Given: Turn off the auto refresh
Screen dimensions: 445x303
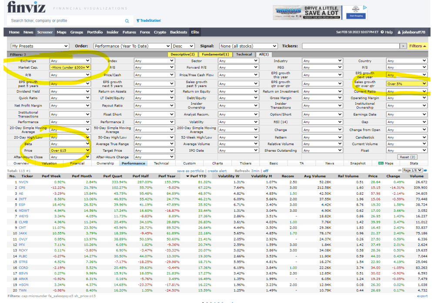Looking at the screenshot, I should tap(265, 171).
